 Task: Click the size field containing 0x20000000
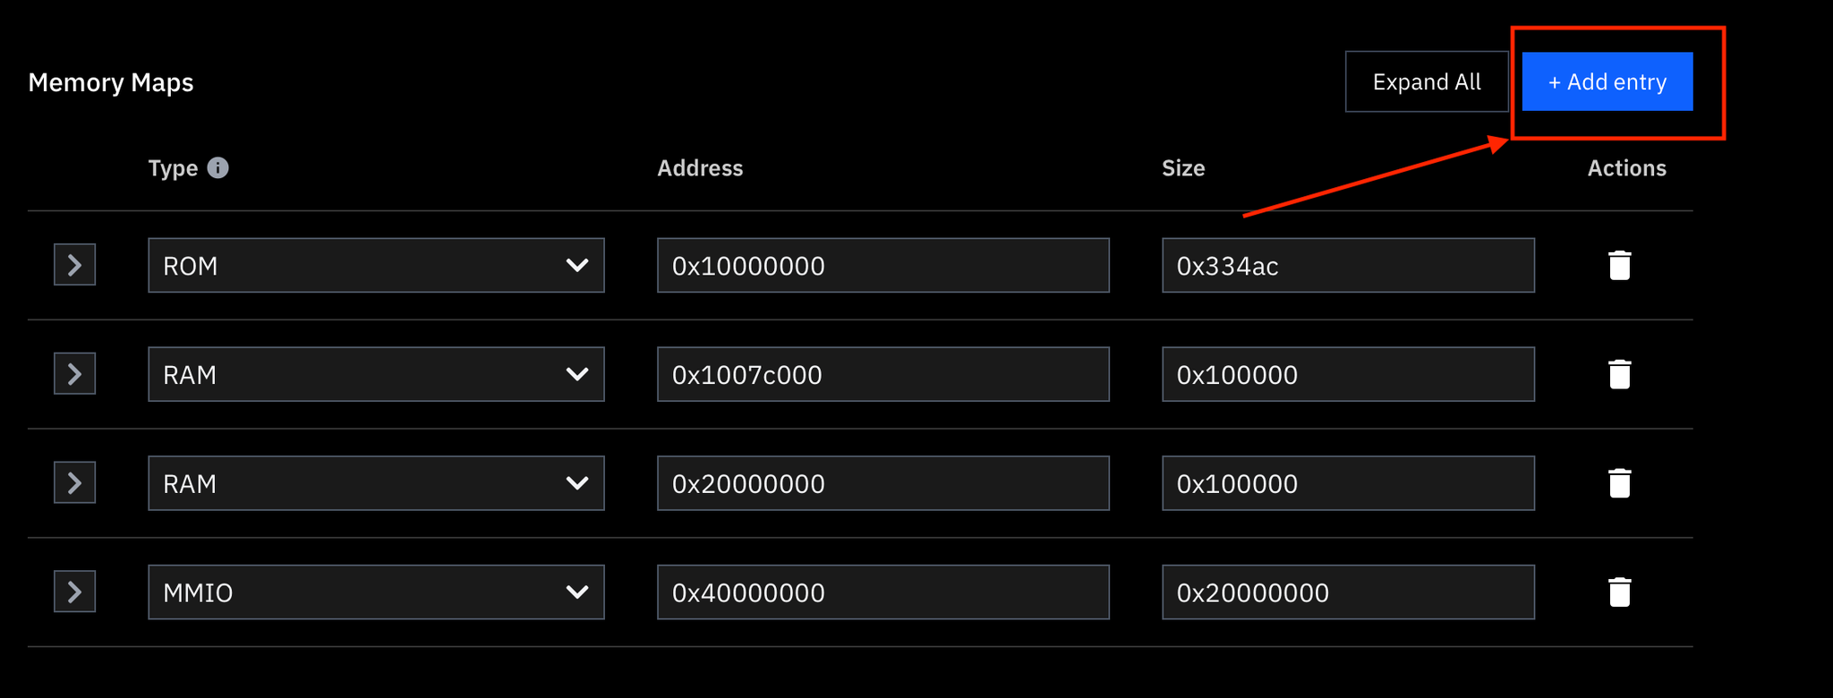tap(1348, 592)
